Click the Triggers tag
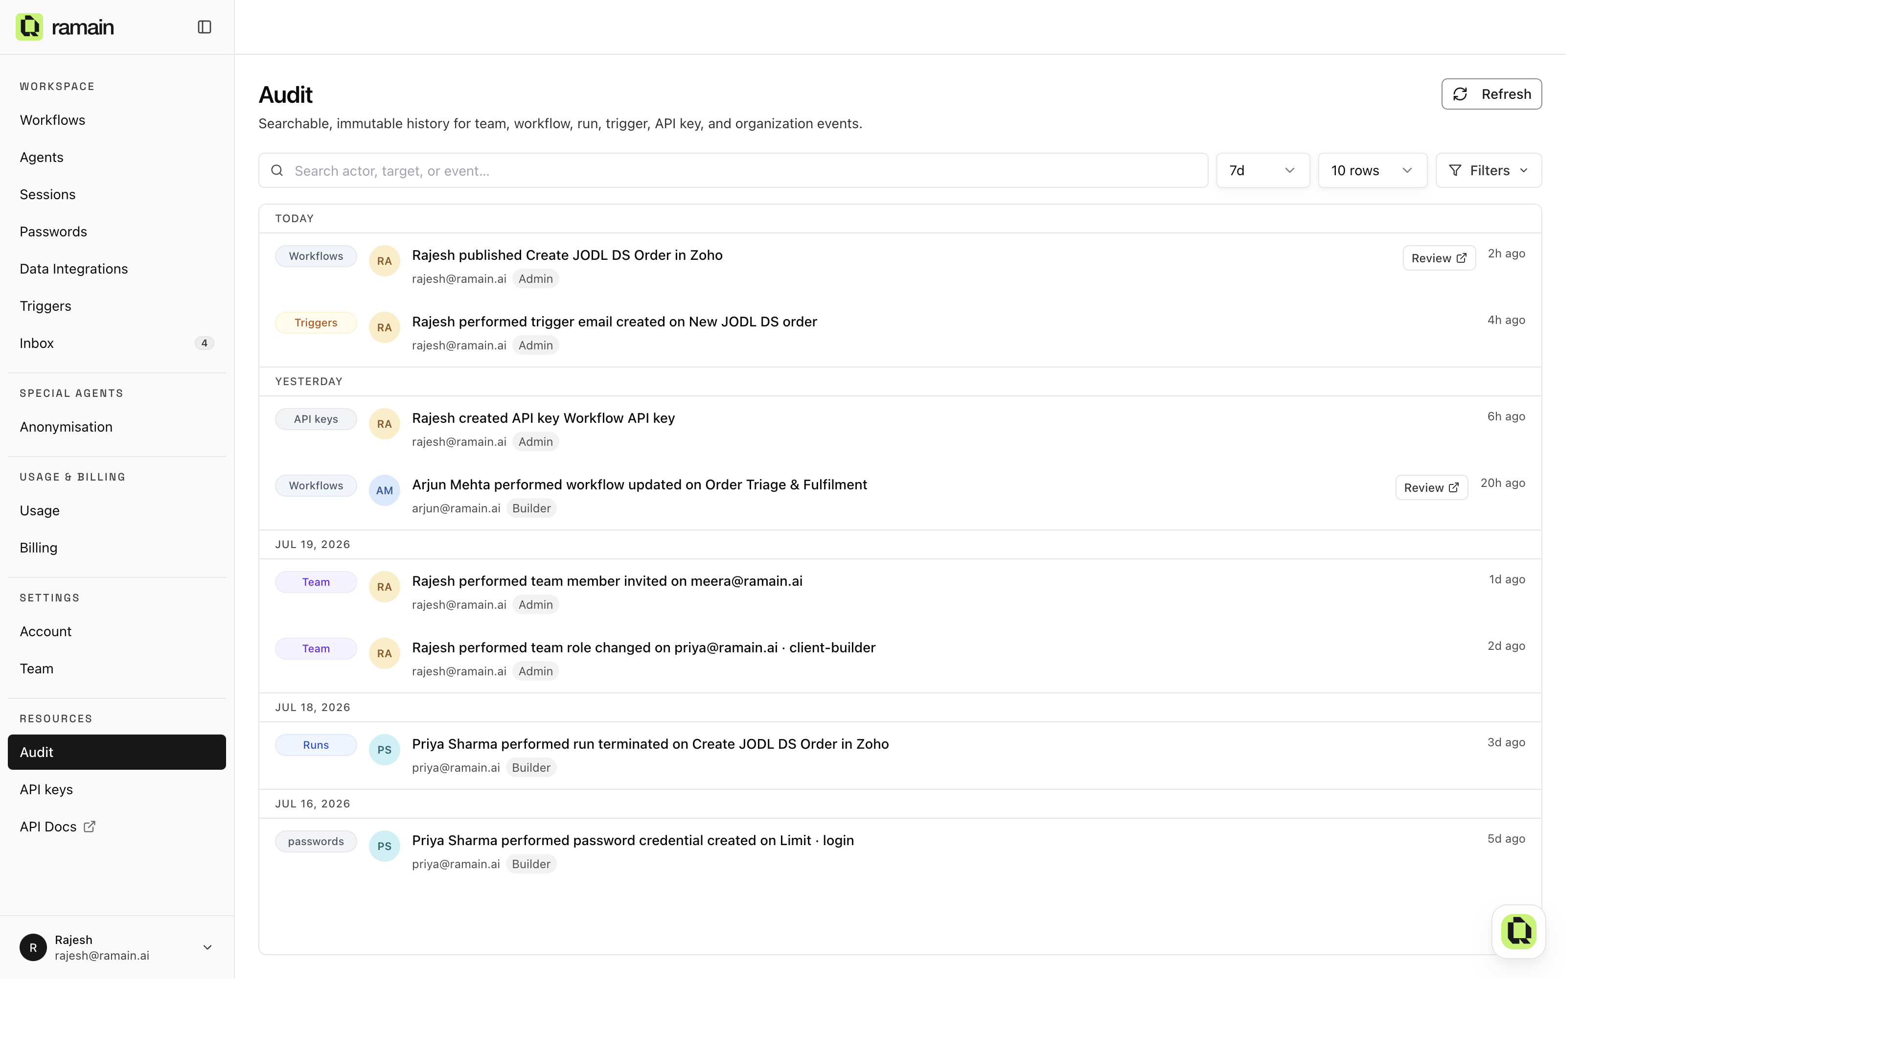 coord(316,322)
